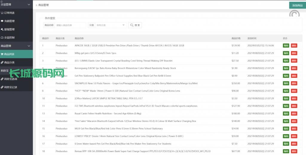Screen dimensions: 306x155
Task: Click 编辑 for the APACER 16GB pendrive
Action: click(286, 45)
